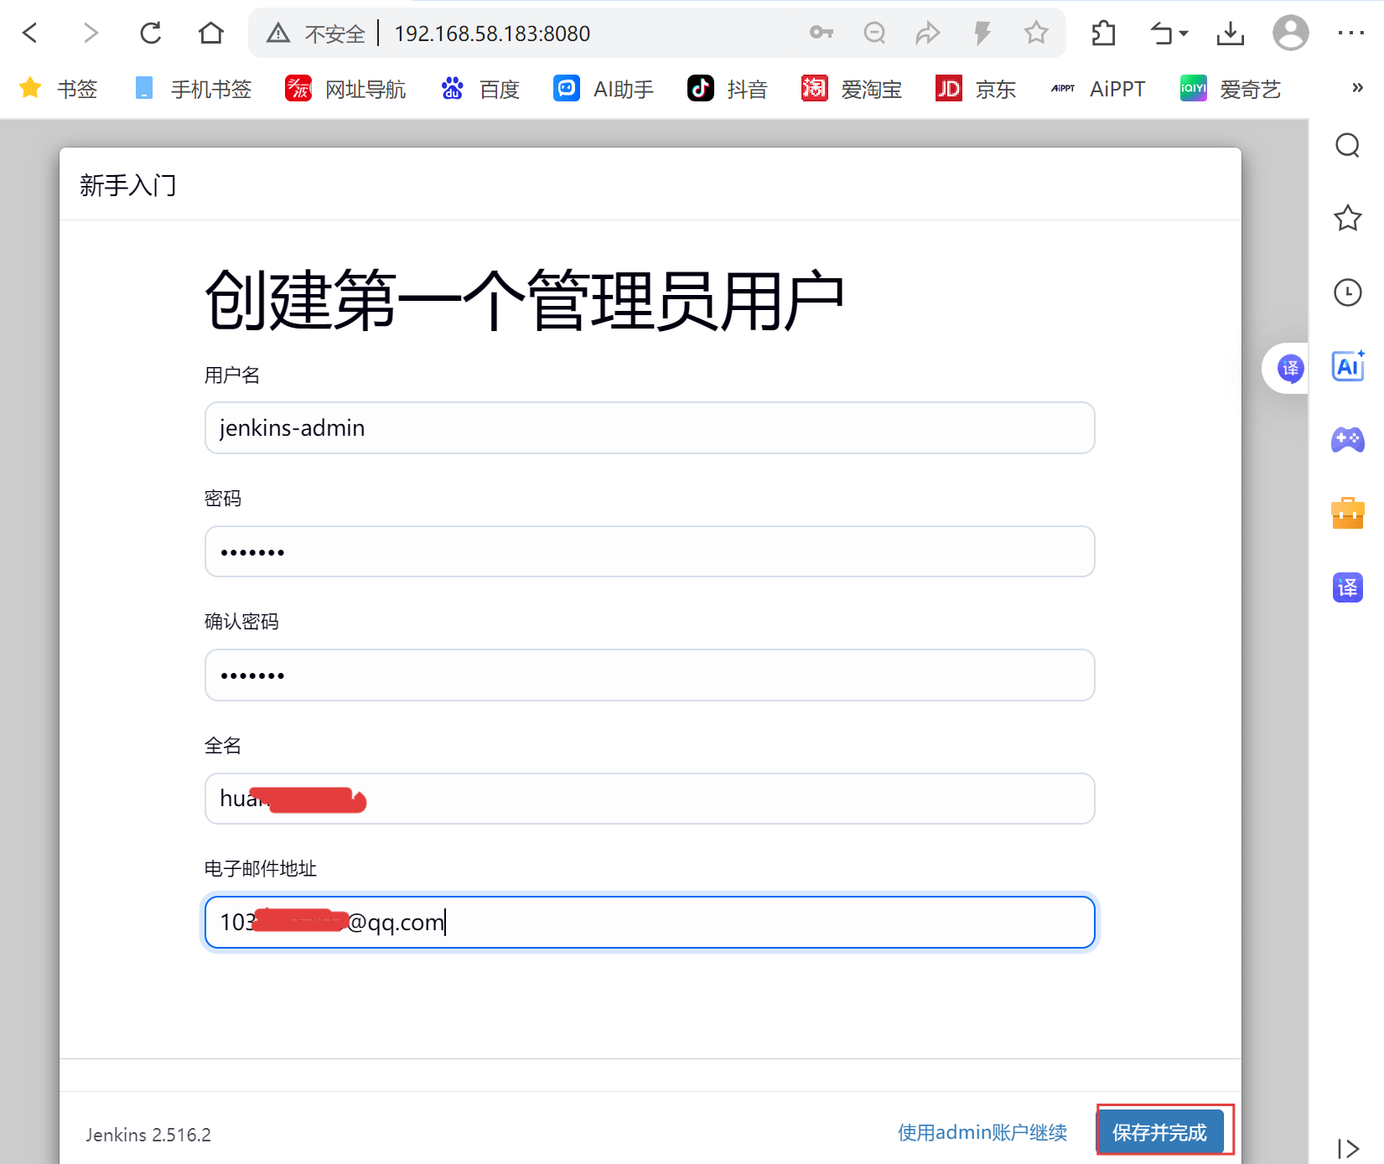Open the 书签 bookmarks folder

(59, 89)
